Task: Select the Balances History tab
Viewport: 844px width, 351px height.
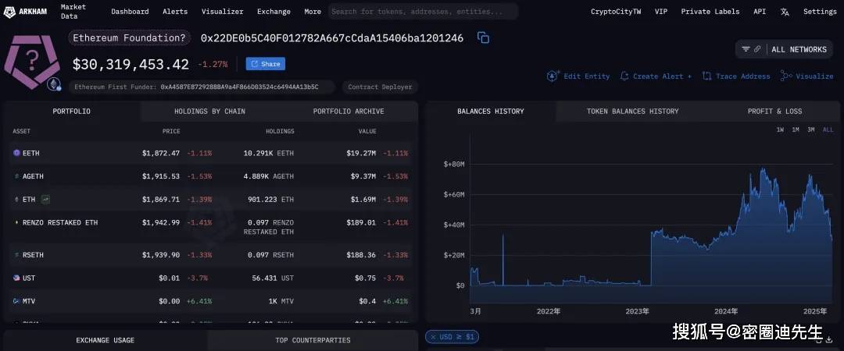Action: (x=490, y=112)
